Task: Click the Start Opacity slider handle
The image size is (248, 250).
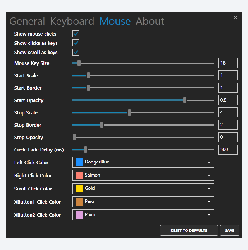Action: 185,100
